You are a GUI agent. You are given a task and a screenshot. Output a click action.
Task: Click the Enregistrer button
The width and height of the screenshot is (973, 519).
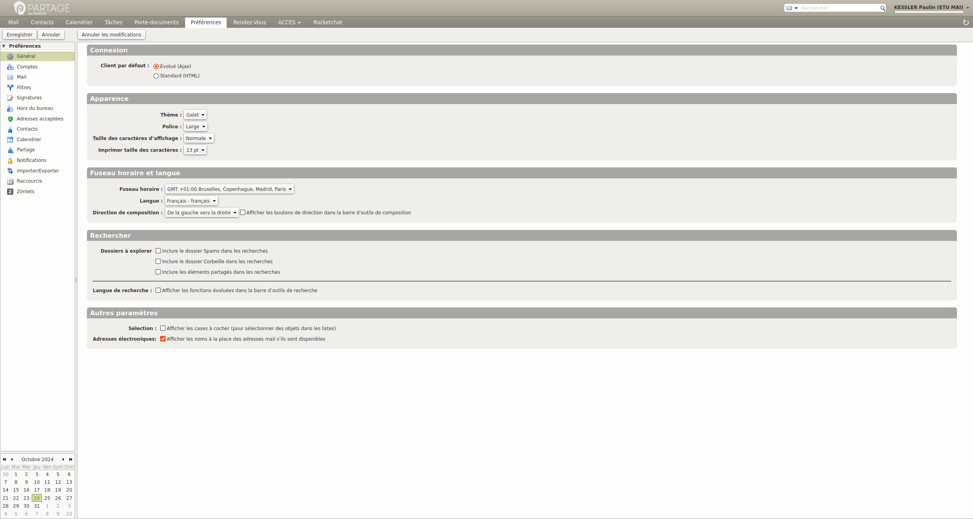click(20, 35)
